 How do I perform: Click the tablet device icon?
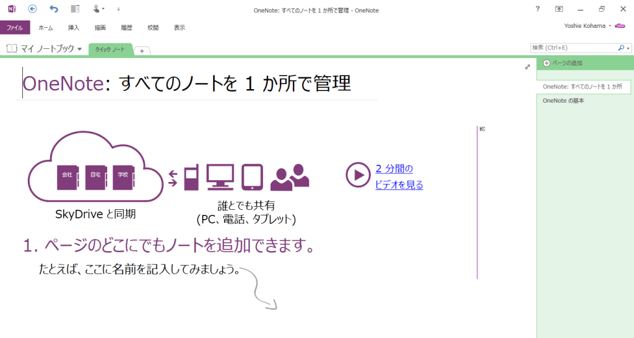pos(253,177)
